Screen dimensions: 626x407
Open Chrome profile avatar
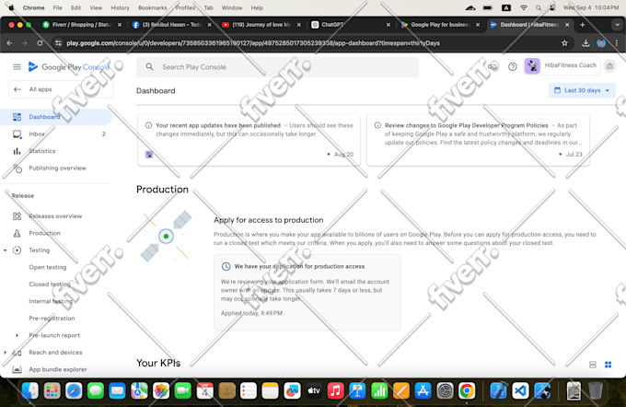pyautogui.click(x=601, y=43)
